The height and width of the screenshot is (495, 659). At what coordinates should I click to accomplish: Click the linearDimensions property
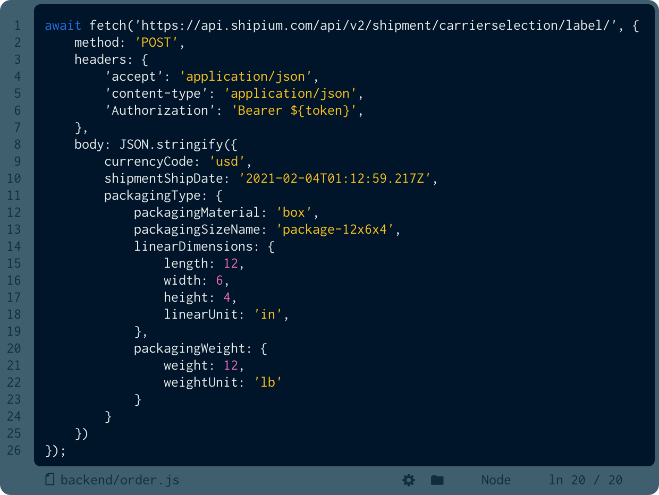193,246
